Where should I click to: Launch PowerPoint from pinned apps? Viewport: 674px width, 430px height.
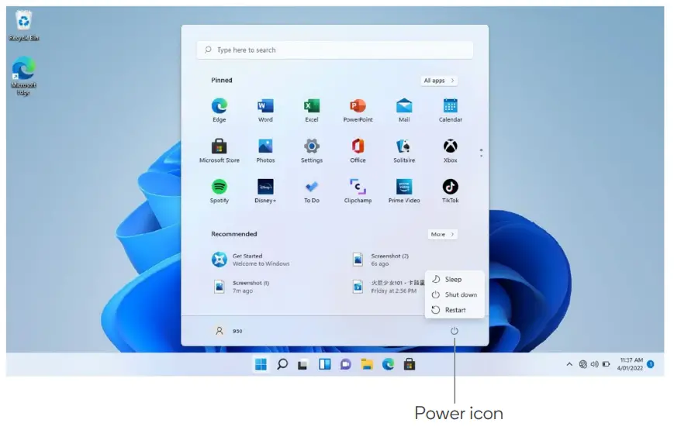358,110
